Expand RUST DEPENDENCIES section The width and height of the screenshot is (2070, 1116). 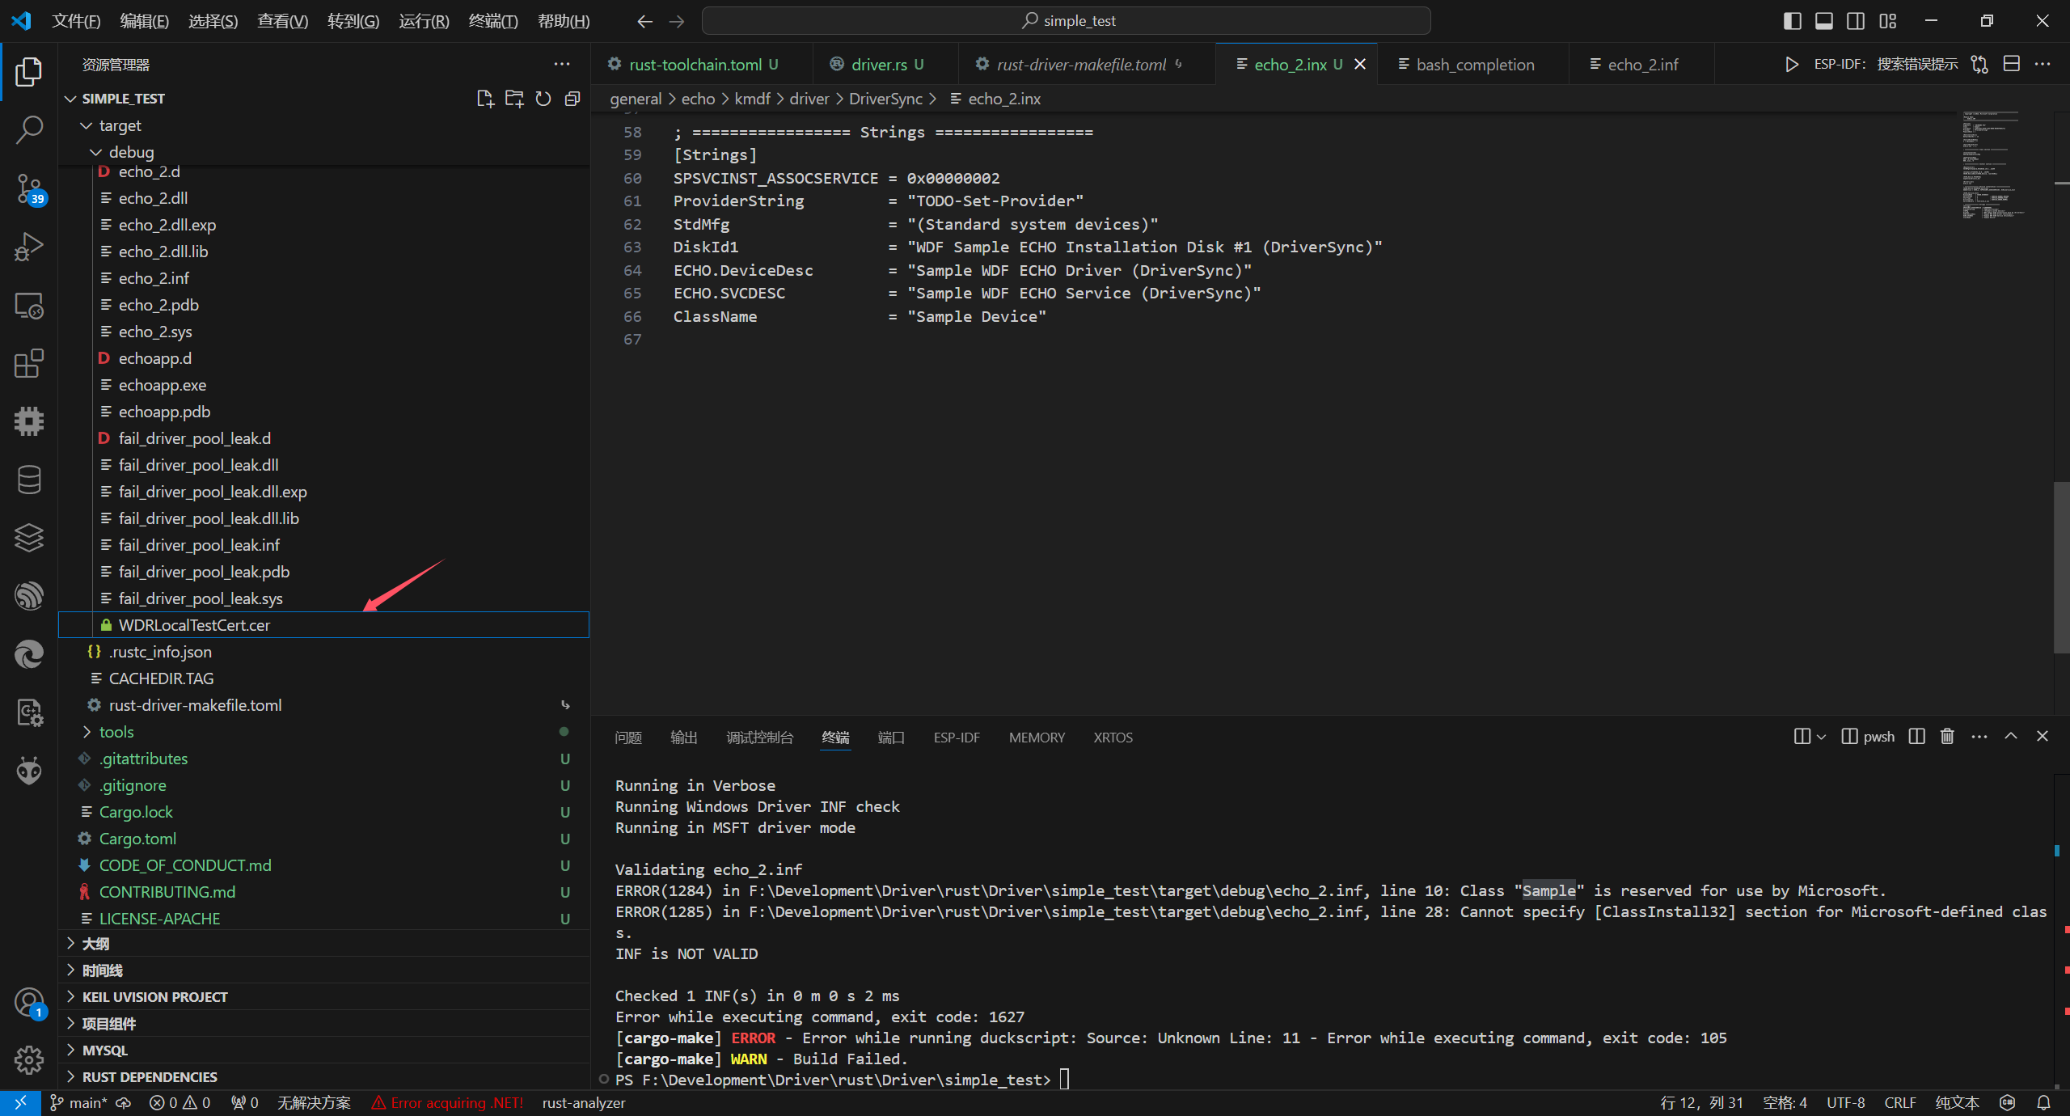(150, 1077)
